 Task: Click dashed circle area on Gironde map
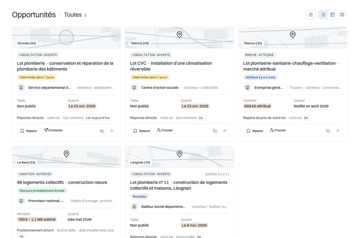pos(66,37)
